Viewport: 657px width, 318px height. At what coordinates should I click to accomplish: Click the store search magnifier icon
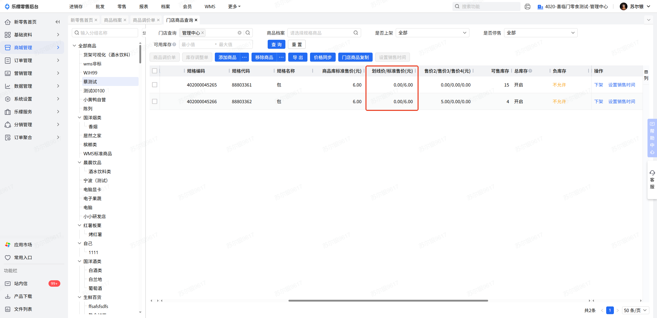tap(248, 33)
